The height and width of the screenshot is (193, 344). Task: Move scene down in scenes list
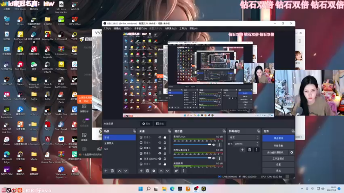pos(126,171)
